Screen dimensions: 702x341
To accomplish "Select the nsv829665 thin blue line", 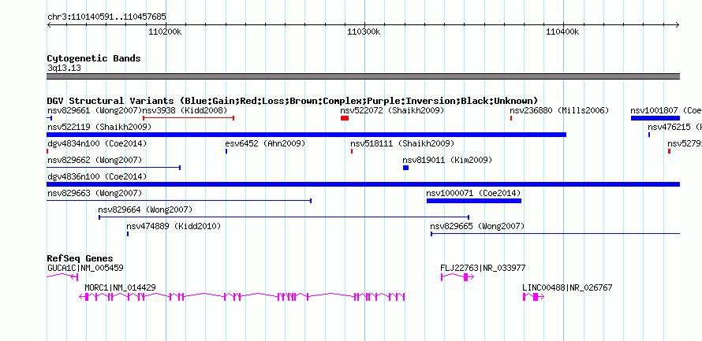I will (x=555, y=233).
